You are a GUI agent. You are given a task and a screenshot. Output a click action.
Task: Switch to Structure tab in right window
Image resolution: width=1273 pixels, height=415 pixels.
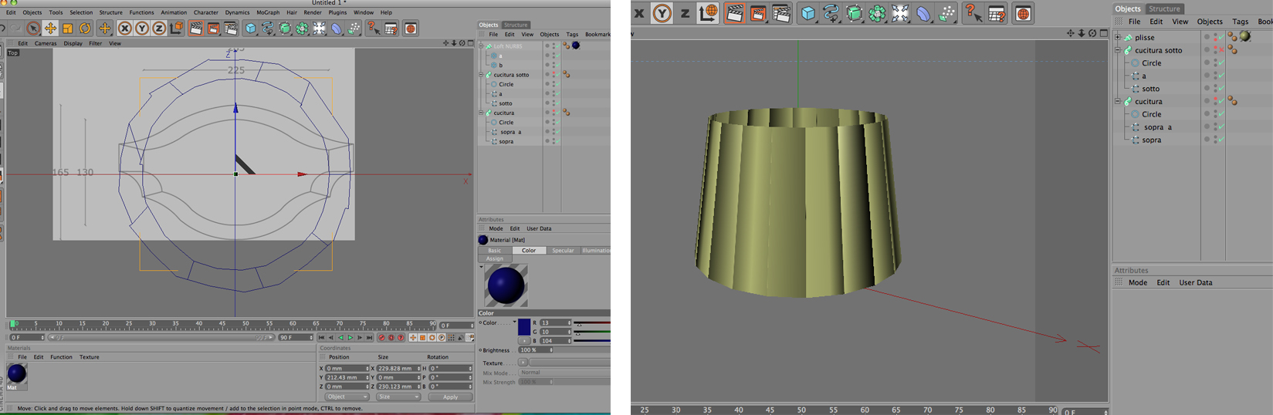[x=1164, y=8]
